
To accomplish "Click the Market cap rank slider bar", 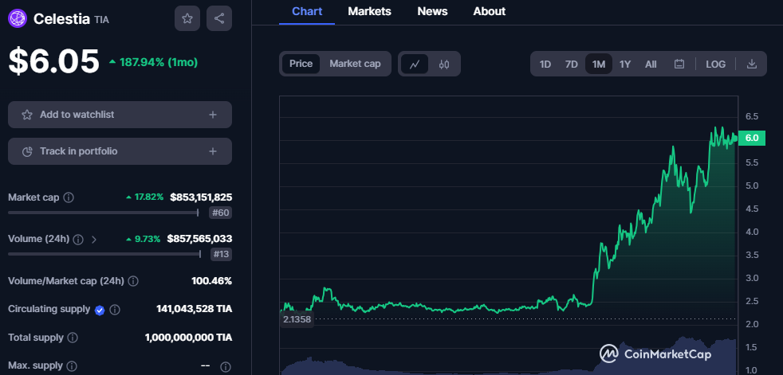I will (104, 213).
